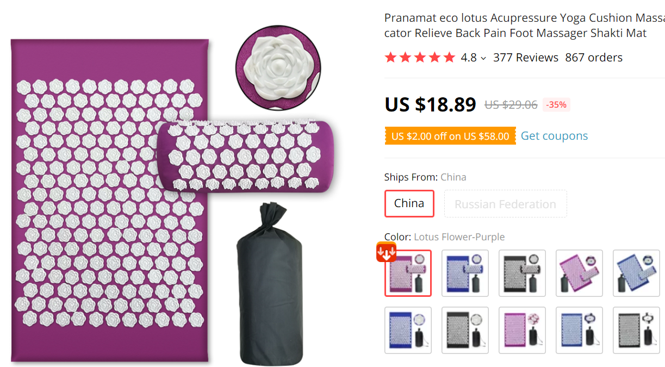665x367 pixels.
Task: Select China as the ship-from location
Action: coord(409,203)
